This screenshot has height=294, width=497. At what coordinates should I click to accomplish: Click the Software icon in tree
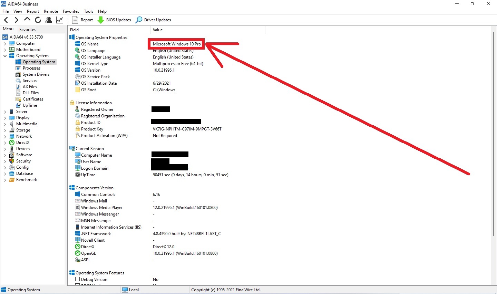click(x=12, y=155)
